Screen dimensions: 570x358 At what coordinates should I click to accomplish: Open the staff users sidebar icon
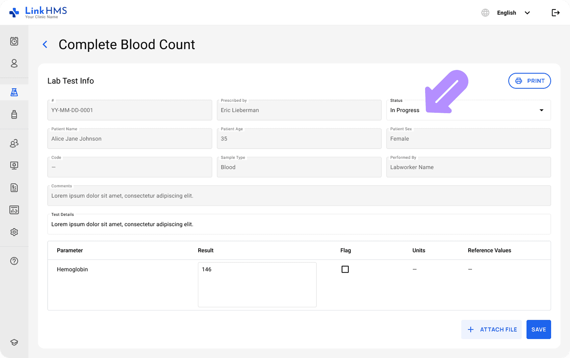pos(14,144)
